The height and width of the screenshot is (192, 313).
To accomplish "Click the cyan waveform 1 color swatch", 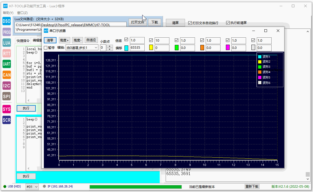I will (126, 48).
